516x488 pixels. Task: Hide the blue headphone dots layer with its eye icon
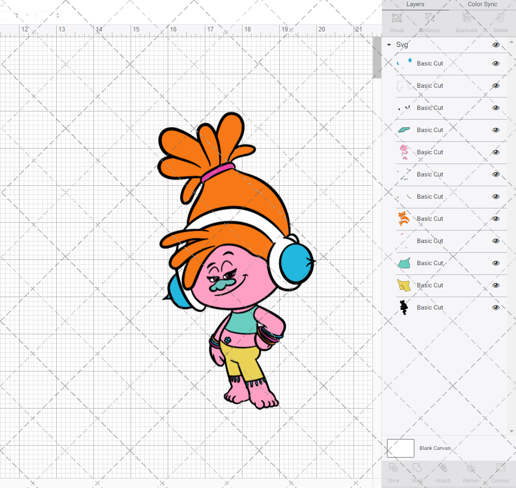(x=496, y=63)
